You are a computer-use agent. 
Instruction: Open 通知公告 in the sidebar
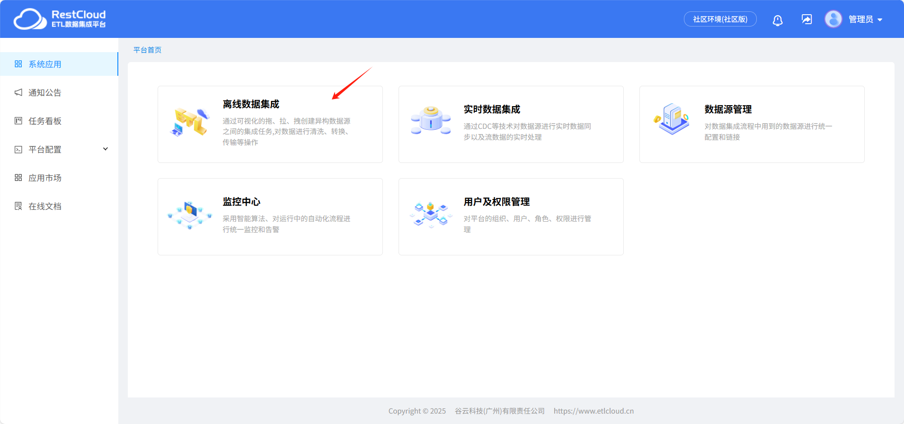[x=59, y=92]
